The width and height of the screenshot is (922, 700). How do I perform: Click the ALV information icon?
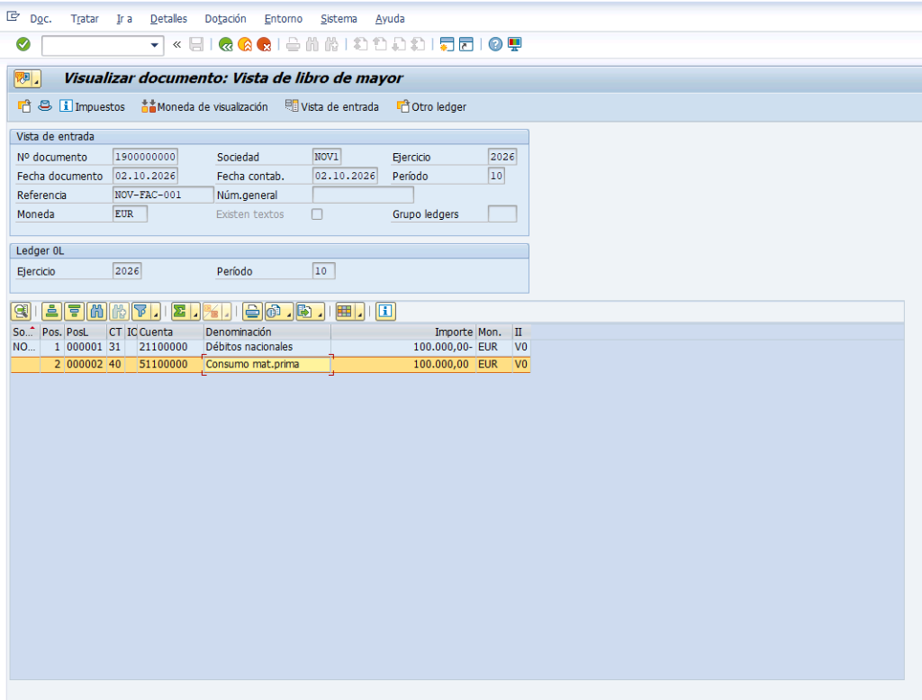click(385, 311)
